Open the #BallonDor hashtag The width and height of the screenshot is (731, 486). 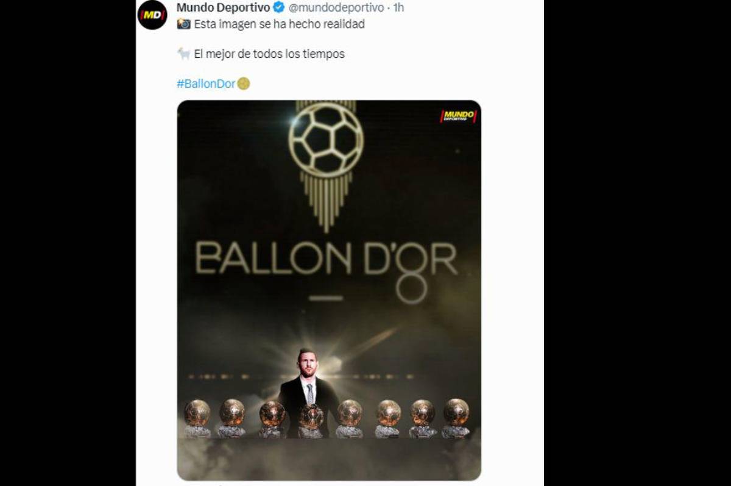click(x=206, y=82)
